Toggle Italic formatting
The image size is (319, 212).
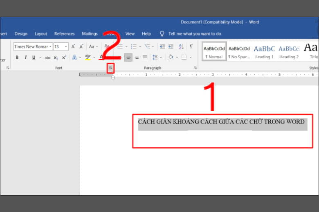tap(25, 57)
